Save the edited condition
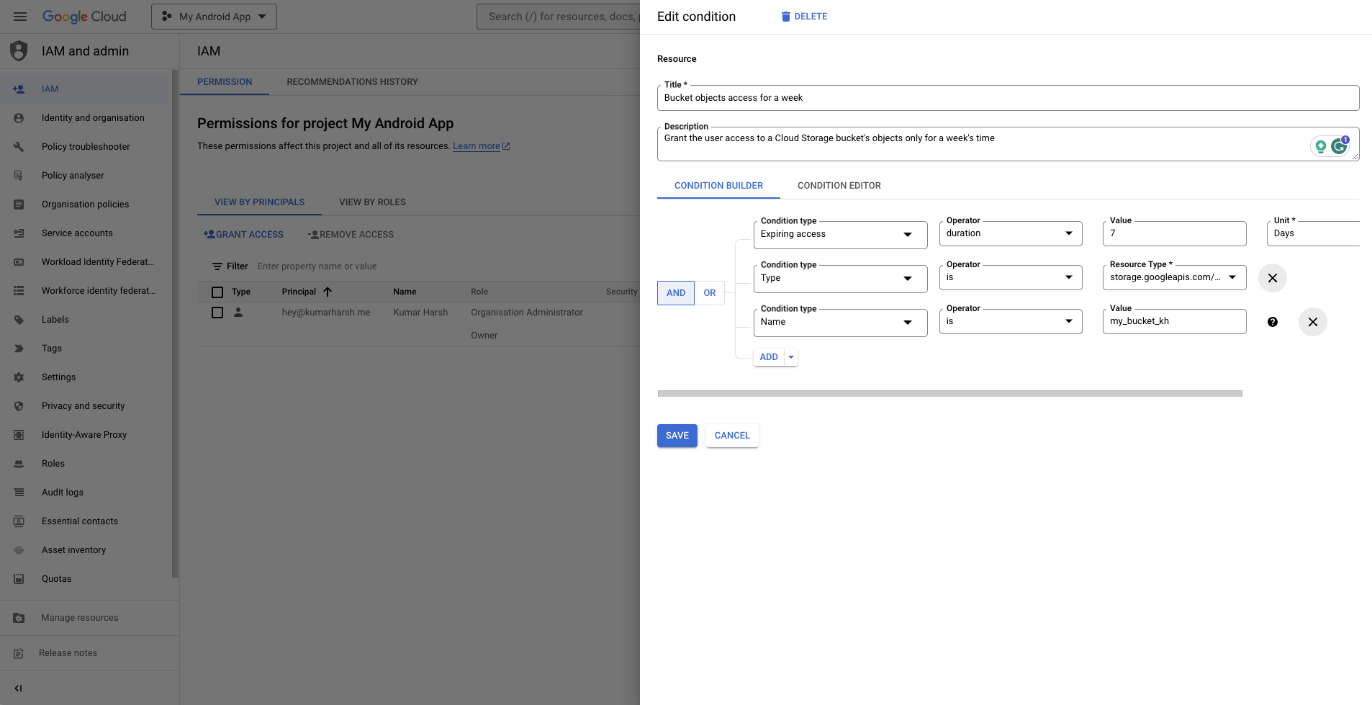Screen dimensions: 1372x705 [x=677, y=435]
